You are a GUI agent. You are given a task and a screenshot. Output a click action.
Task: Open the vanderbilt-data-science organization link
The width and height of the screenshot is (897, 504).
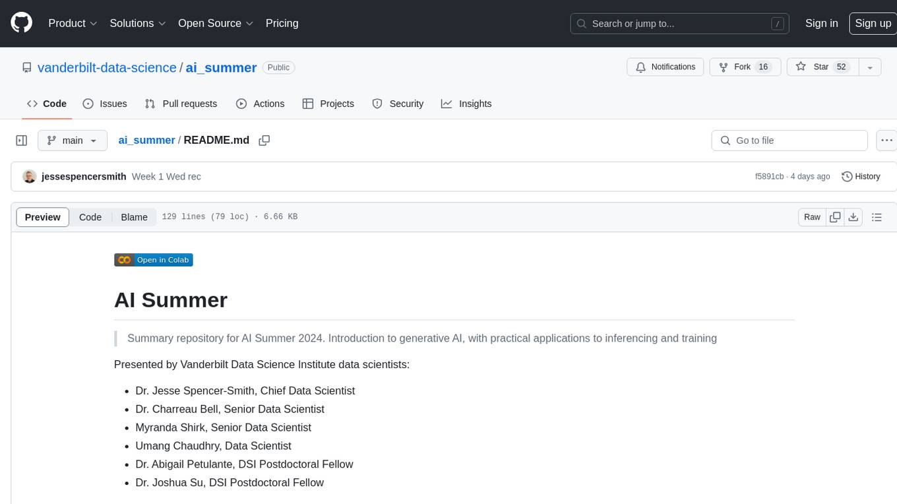[x=107, y=67]
